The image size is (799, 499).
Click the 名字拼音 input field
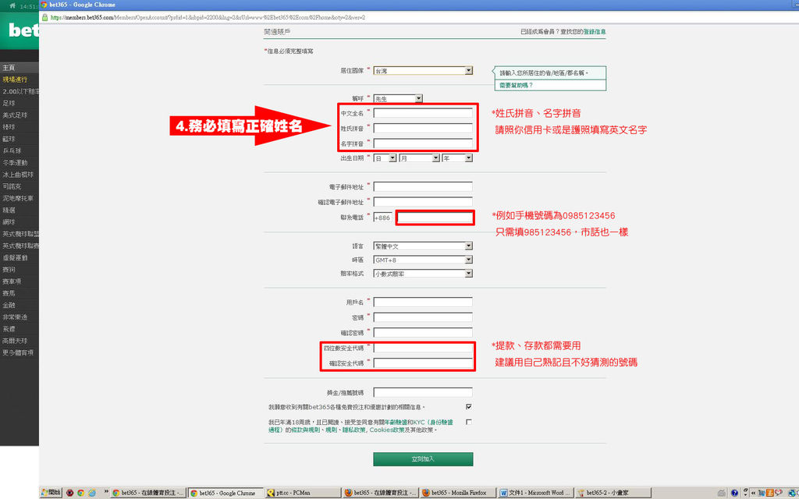coord(422,143)
